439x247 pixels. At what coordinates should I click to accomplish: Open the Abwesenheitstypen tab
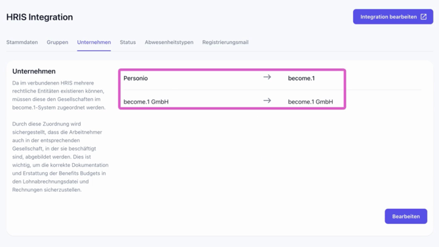coord(169,43)
